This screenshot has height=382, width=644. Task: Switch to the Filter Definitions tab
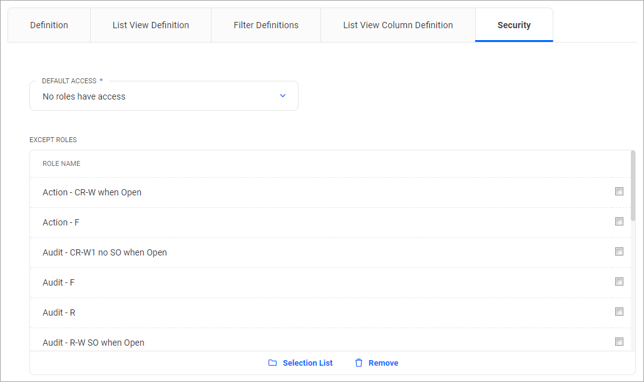265,25
